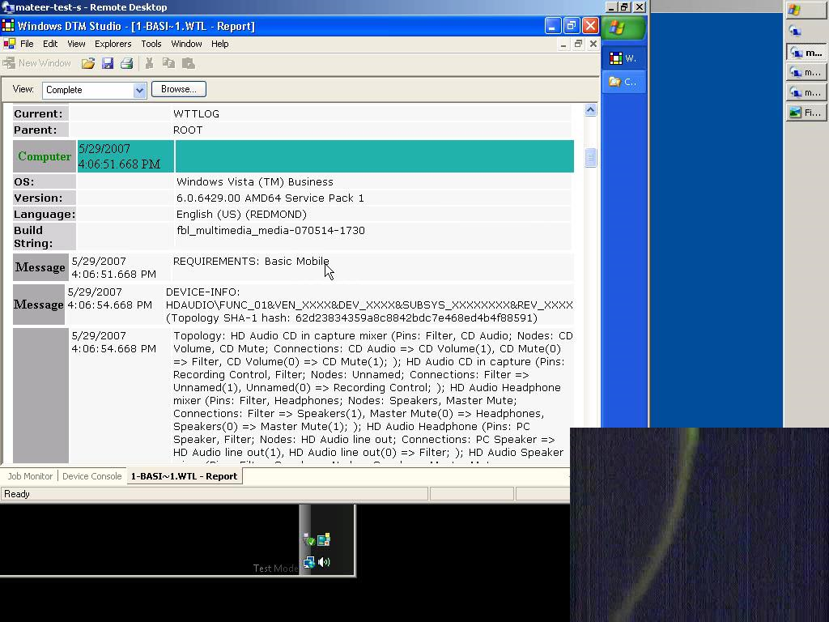Viewport: 829px width, 622px height.
Task: Click the Paste clipboard toolbar icon
Action: tap(189, 63)
